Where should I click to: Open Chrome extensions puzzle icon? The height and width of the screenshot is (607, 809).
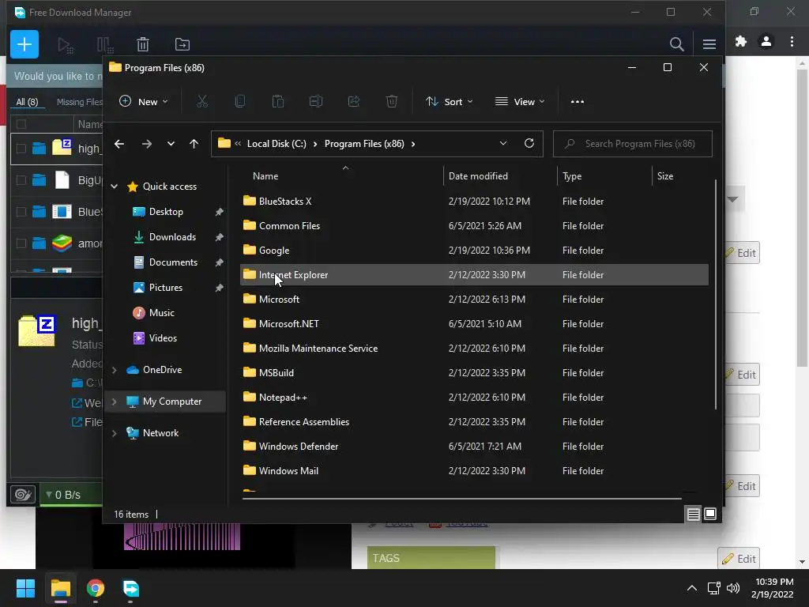pyautogui.click(x=741, y=41)
